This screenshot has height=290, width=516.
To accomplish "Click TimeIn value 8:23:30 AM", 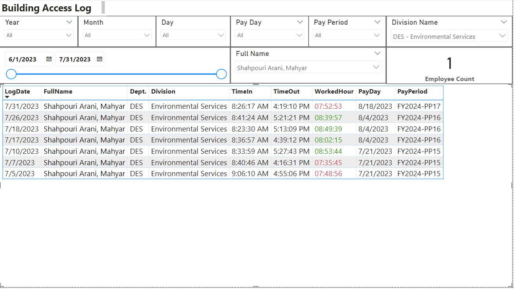I will [x=250, y=129].
